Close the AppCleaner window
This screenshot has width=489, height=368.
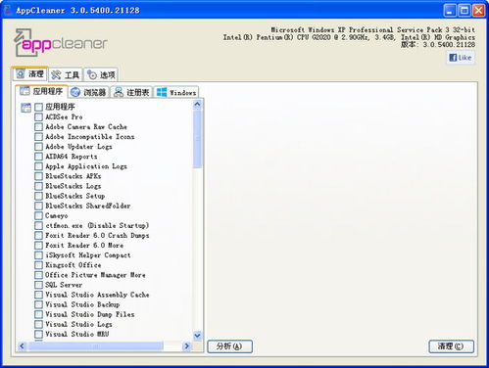478,10
